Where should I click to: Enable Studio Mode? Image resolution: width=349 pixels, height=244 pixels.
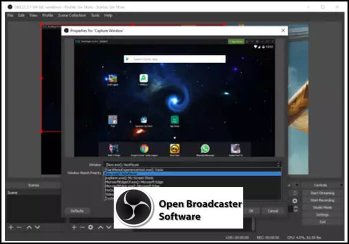tap(322, 208)
